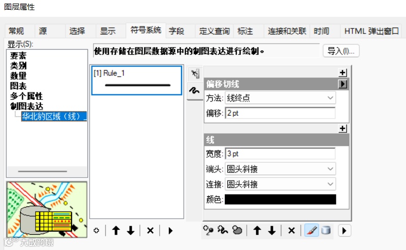Click the point-marker layer type icon
406x250 pixels.
point(195,74)
